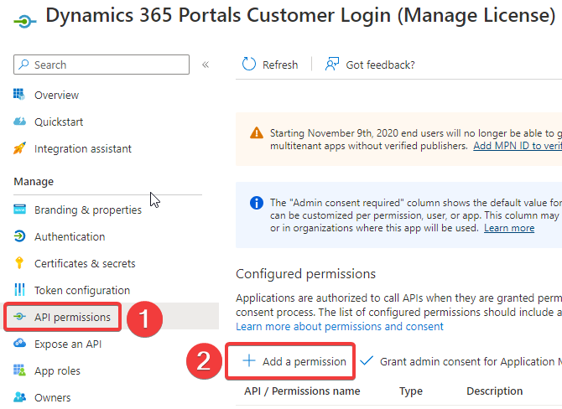Click the API / Permissions name column header
Image resolution: width=562 pixels, height=409 pixels.
pyautogui.click(x=302, y=391)
